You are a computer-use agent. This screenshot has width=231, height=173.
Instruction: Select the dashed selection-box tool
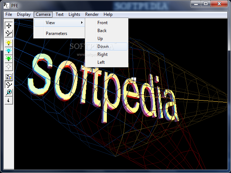(9, 77)
